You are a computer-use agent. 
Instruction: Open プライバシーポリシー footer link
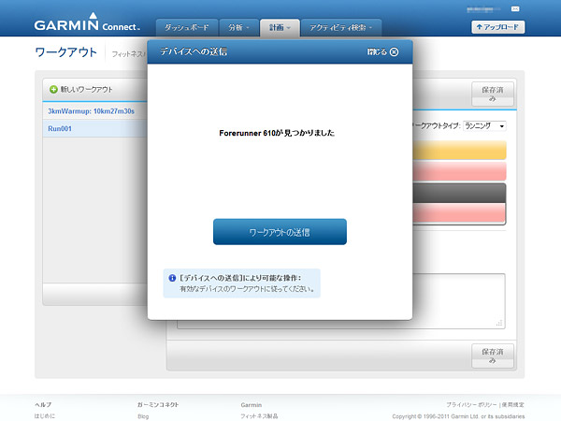pos(471,404)
